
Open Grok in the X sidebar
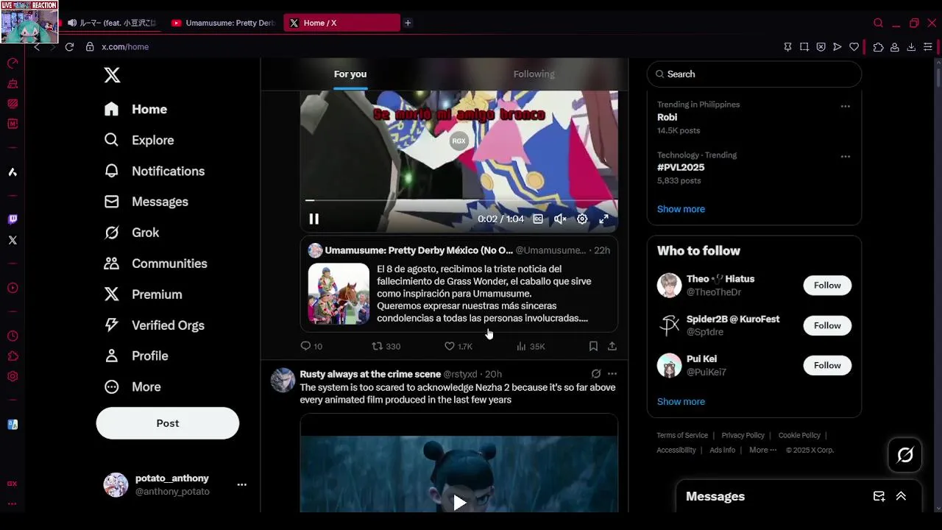pyautogui.click(x=132, y=233)
